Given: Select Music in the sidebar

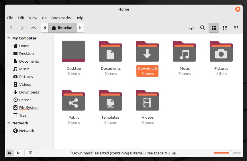Looking at the screenshot, I should [30, 69].
